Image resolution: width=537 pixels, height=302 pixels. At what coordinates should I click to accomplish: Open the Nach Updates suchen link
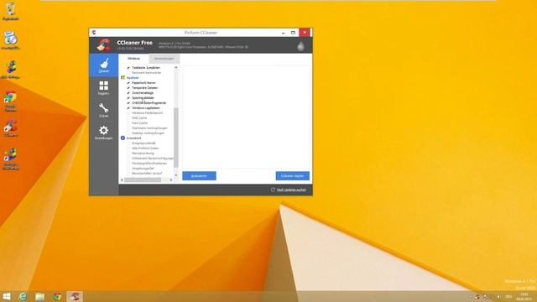coord(291,190)
